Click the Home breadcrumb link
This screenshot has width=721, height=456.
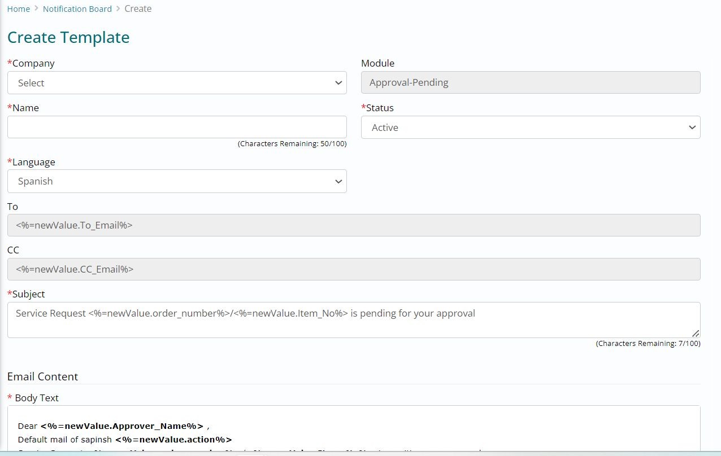click(18, 9)
